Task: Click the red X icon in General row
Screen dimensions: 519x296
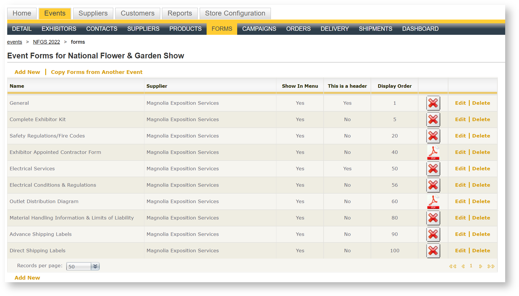Action: point(433,103)
